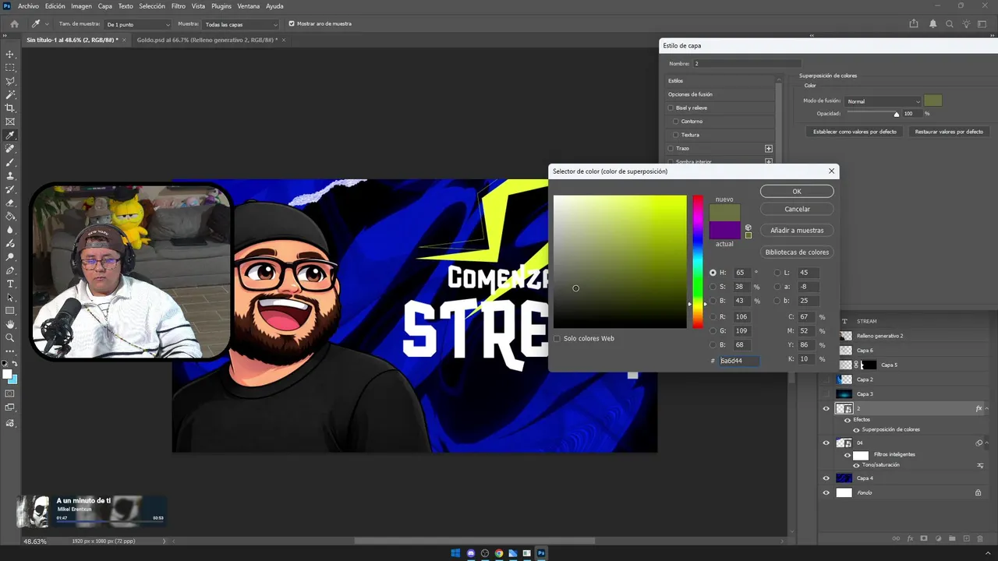The image size is (998, 561).
Task: Open eyedropper tool preset dropdown arrow
Action: (47, 24)
